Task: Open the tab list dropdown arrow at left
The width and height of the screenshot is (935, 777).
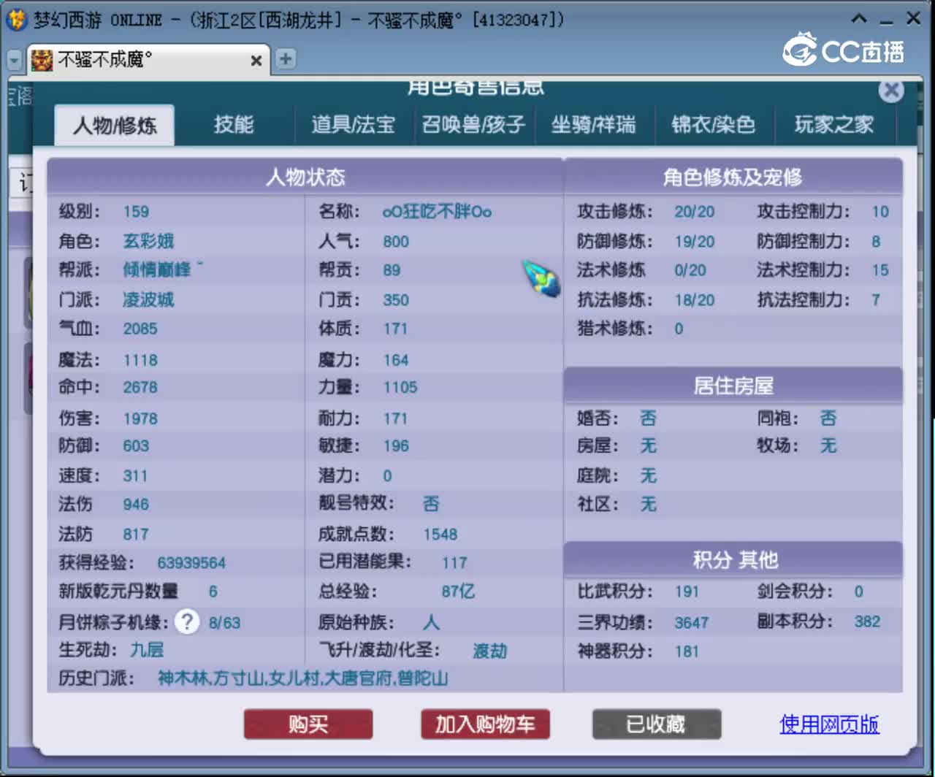Action: [15, 60]
